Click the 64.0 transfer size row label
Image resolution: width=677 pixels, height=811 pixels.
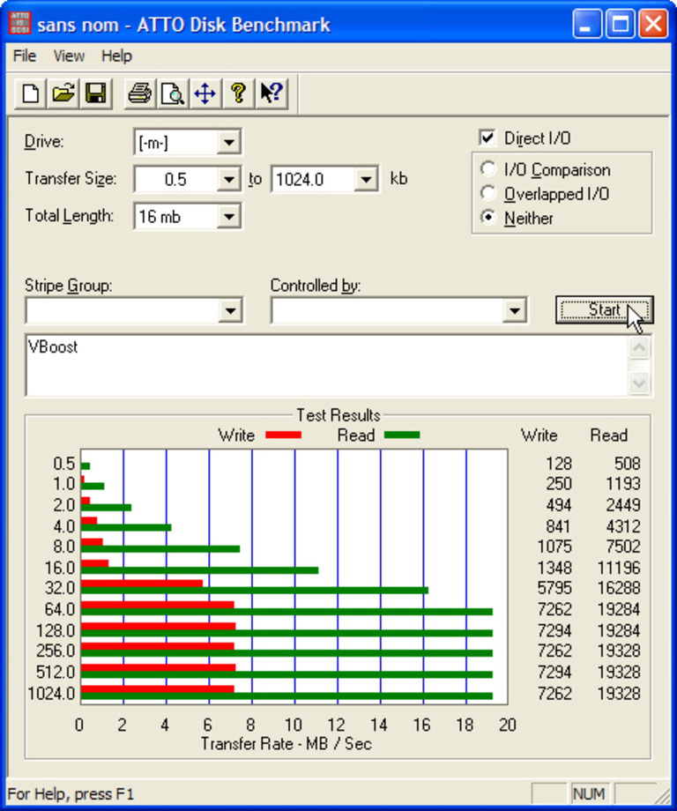[59, 609]
